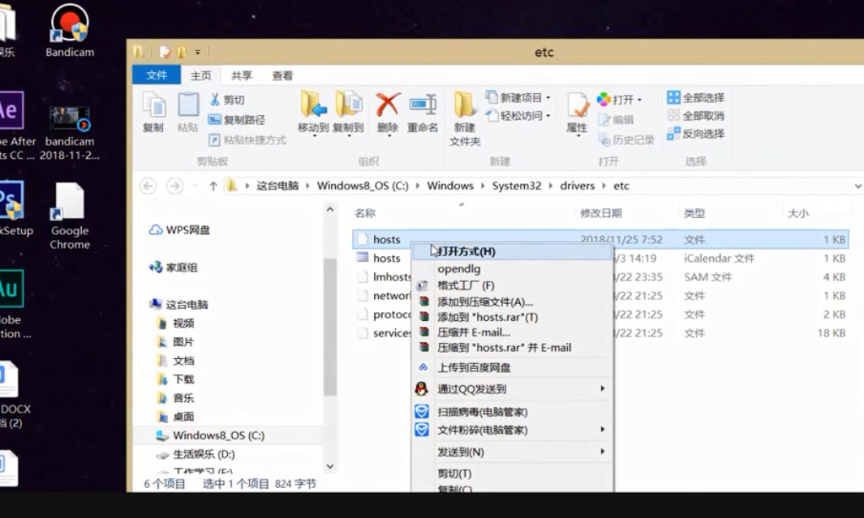Expand address bar history dropdown arrow

point(858,186)
